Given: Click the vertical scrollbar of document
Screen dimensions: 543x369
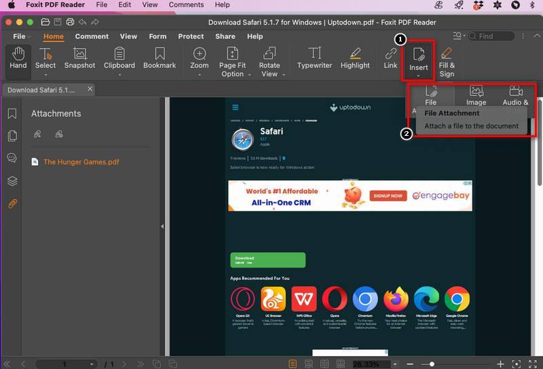Looking at the screenshot, I should pyautogui.click(x=540, y=142).
